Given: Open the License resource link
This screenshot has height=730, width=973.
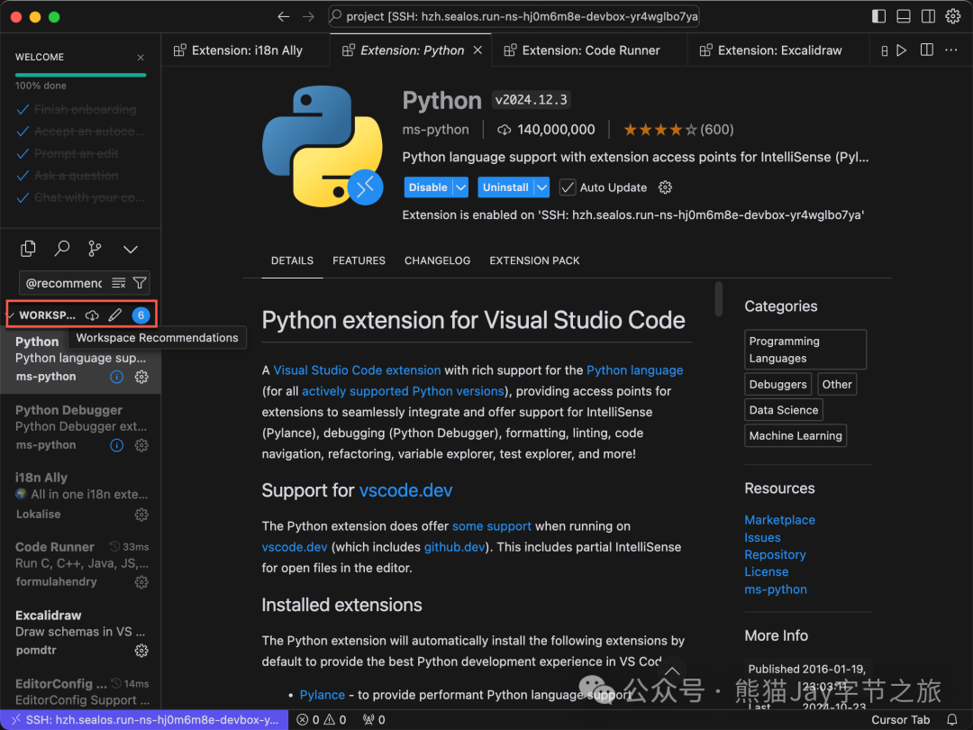Looking at the screenshot, I should coord(767,571).
